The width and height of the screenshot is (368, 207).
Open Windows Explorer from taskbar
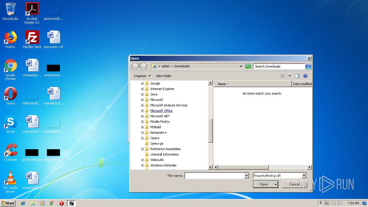[32, 203]
